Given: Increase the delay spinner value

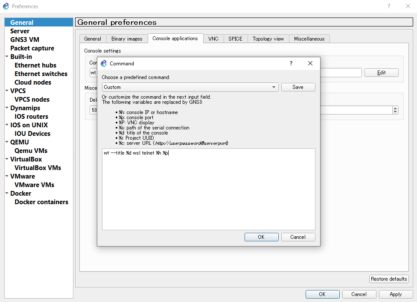Looking at the screenshot, I should pos(395,108).
